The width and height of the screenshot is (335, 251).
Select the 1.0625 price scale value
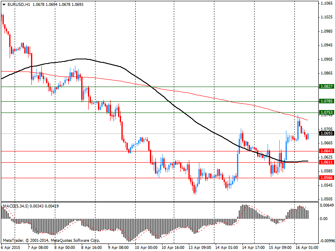tap(327, 157)
